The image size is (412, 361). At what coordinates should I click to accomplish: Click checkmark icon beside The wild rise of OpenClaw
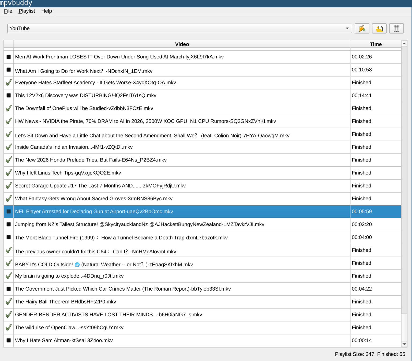click(9, 328)
